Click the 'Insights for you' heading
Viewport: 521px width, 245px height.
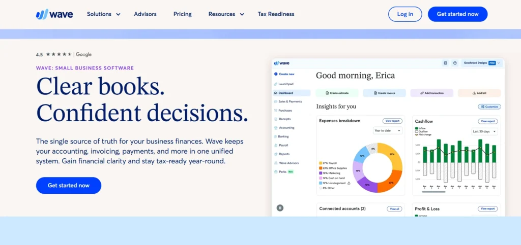[336, 107]
